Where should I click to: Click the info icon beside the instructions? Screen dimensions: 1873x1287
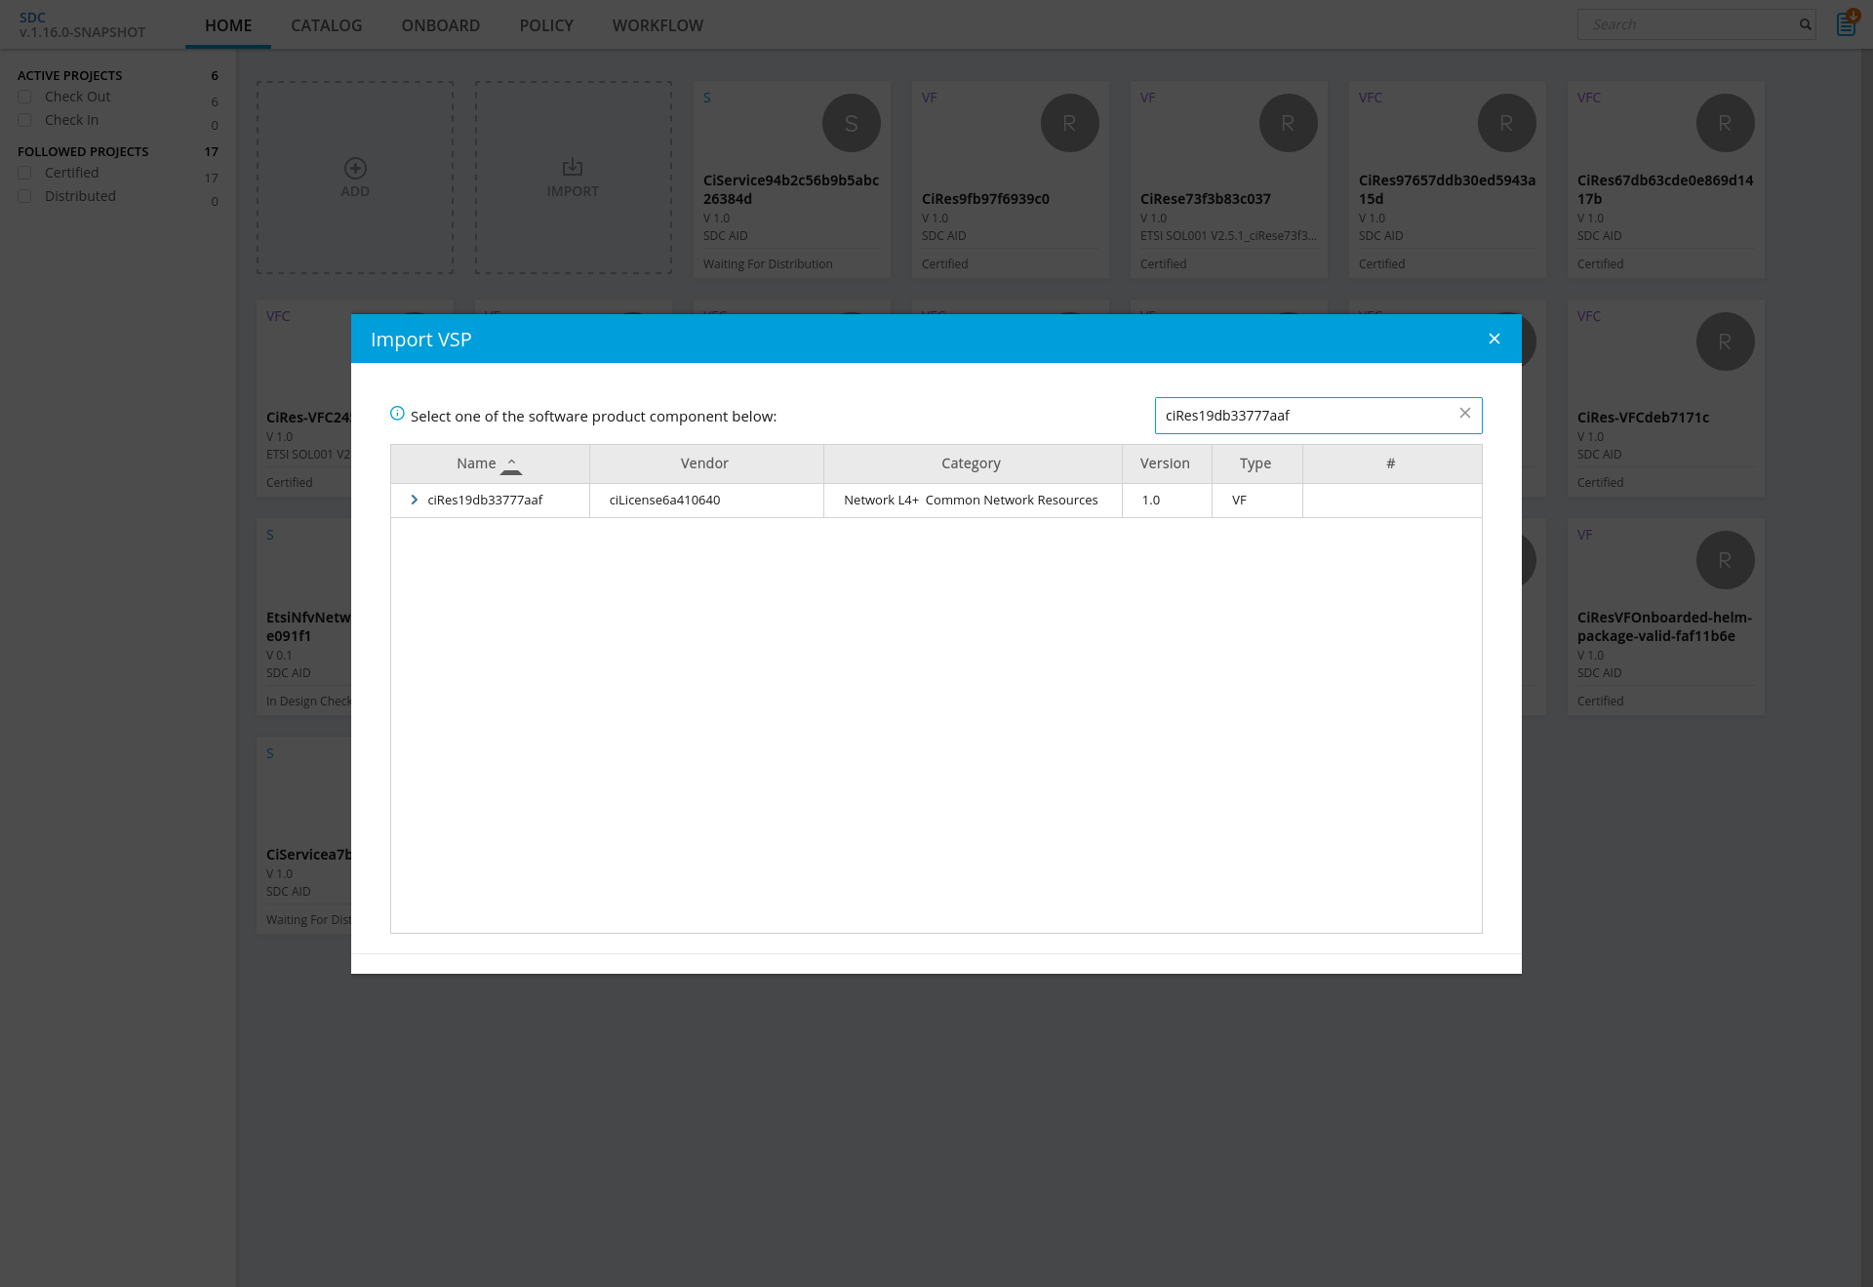(397, 414)
